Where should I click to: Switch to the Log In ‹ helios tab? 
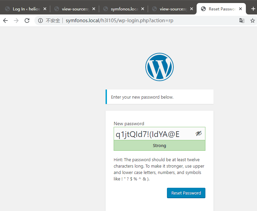[25, 9]
